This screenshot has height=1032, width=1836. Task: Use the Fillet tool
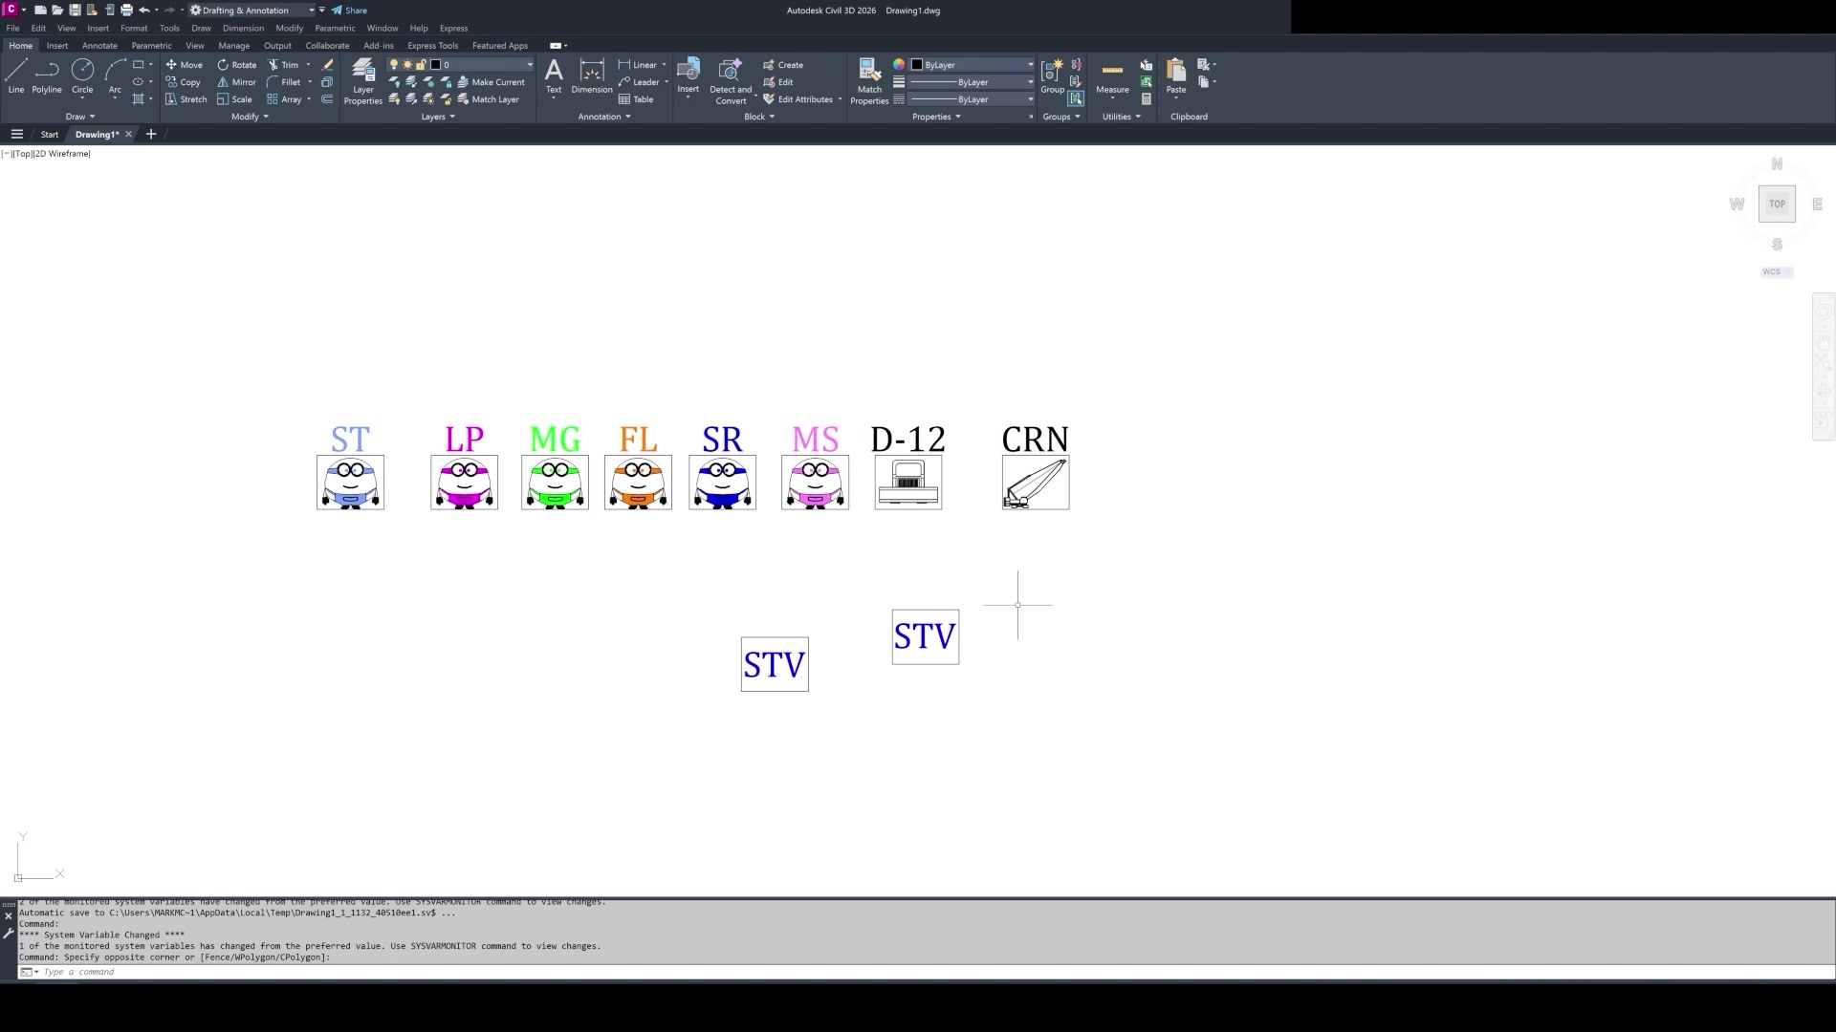coord(284,82)
